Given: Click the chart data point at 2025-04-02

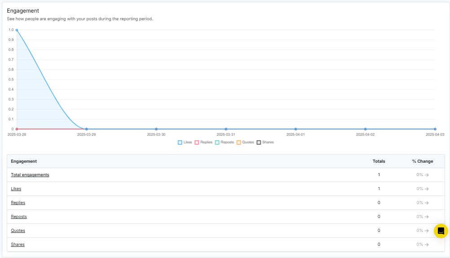Looking at the screenshot, I should [x=365, y=129].
